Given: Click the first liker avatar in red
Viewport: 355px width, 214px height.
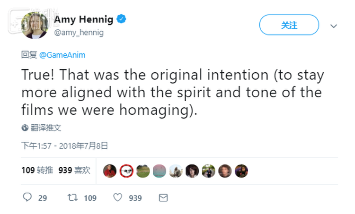Looking at the screenshot, I should point(110,171).
